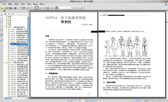168x102 pixels.
Task: Open the 文件 (File) menu
Action: click(x=4, y=4)
